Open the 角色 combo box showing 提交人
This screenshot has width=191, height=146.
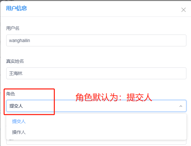coord(96,106)
